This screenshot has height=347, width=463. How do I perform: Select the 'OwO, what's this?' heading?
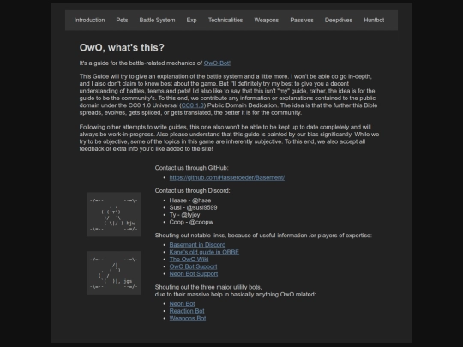pos(122,47)
